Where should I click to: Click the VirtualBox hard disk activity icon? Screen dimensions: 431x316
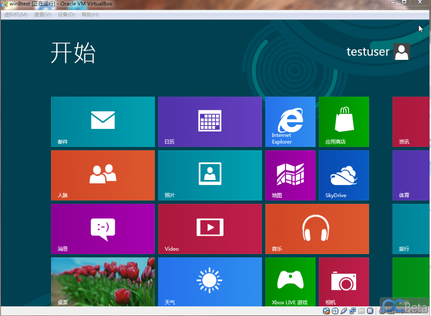pos(326,311)
